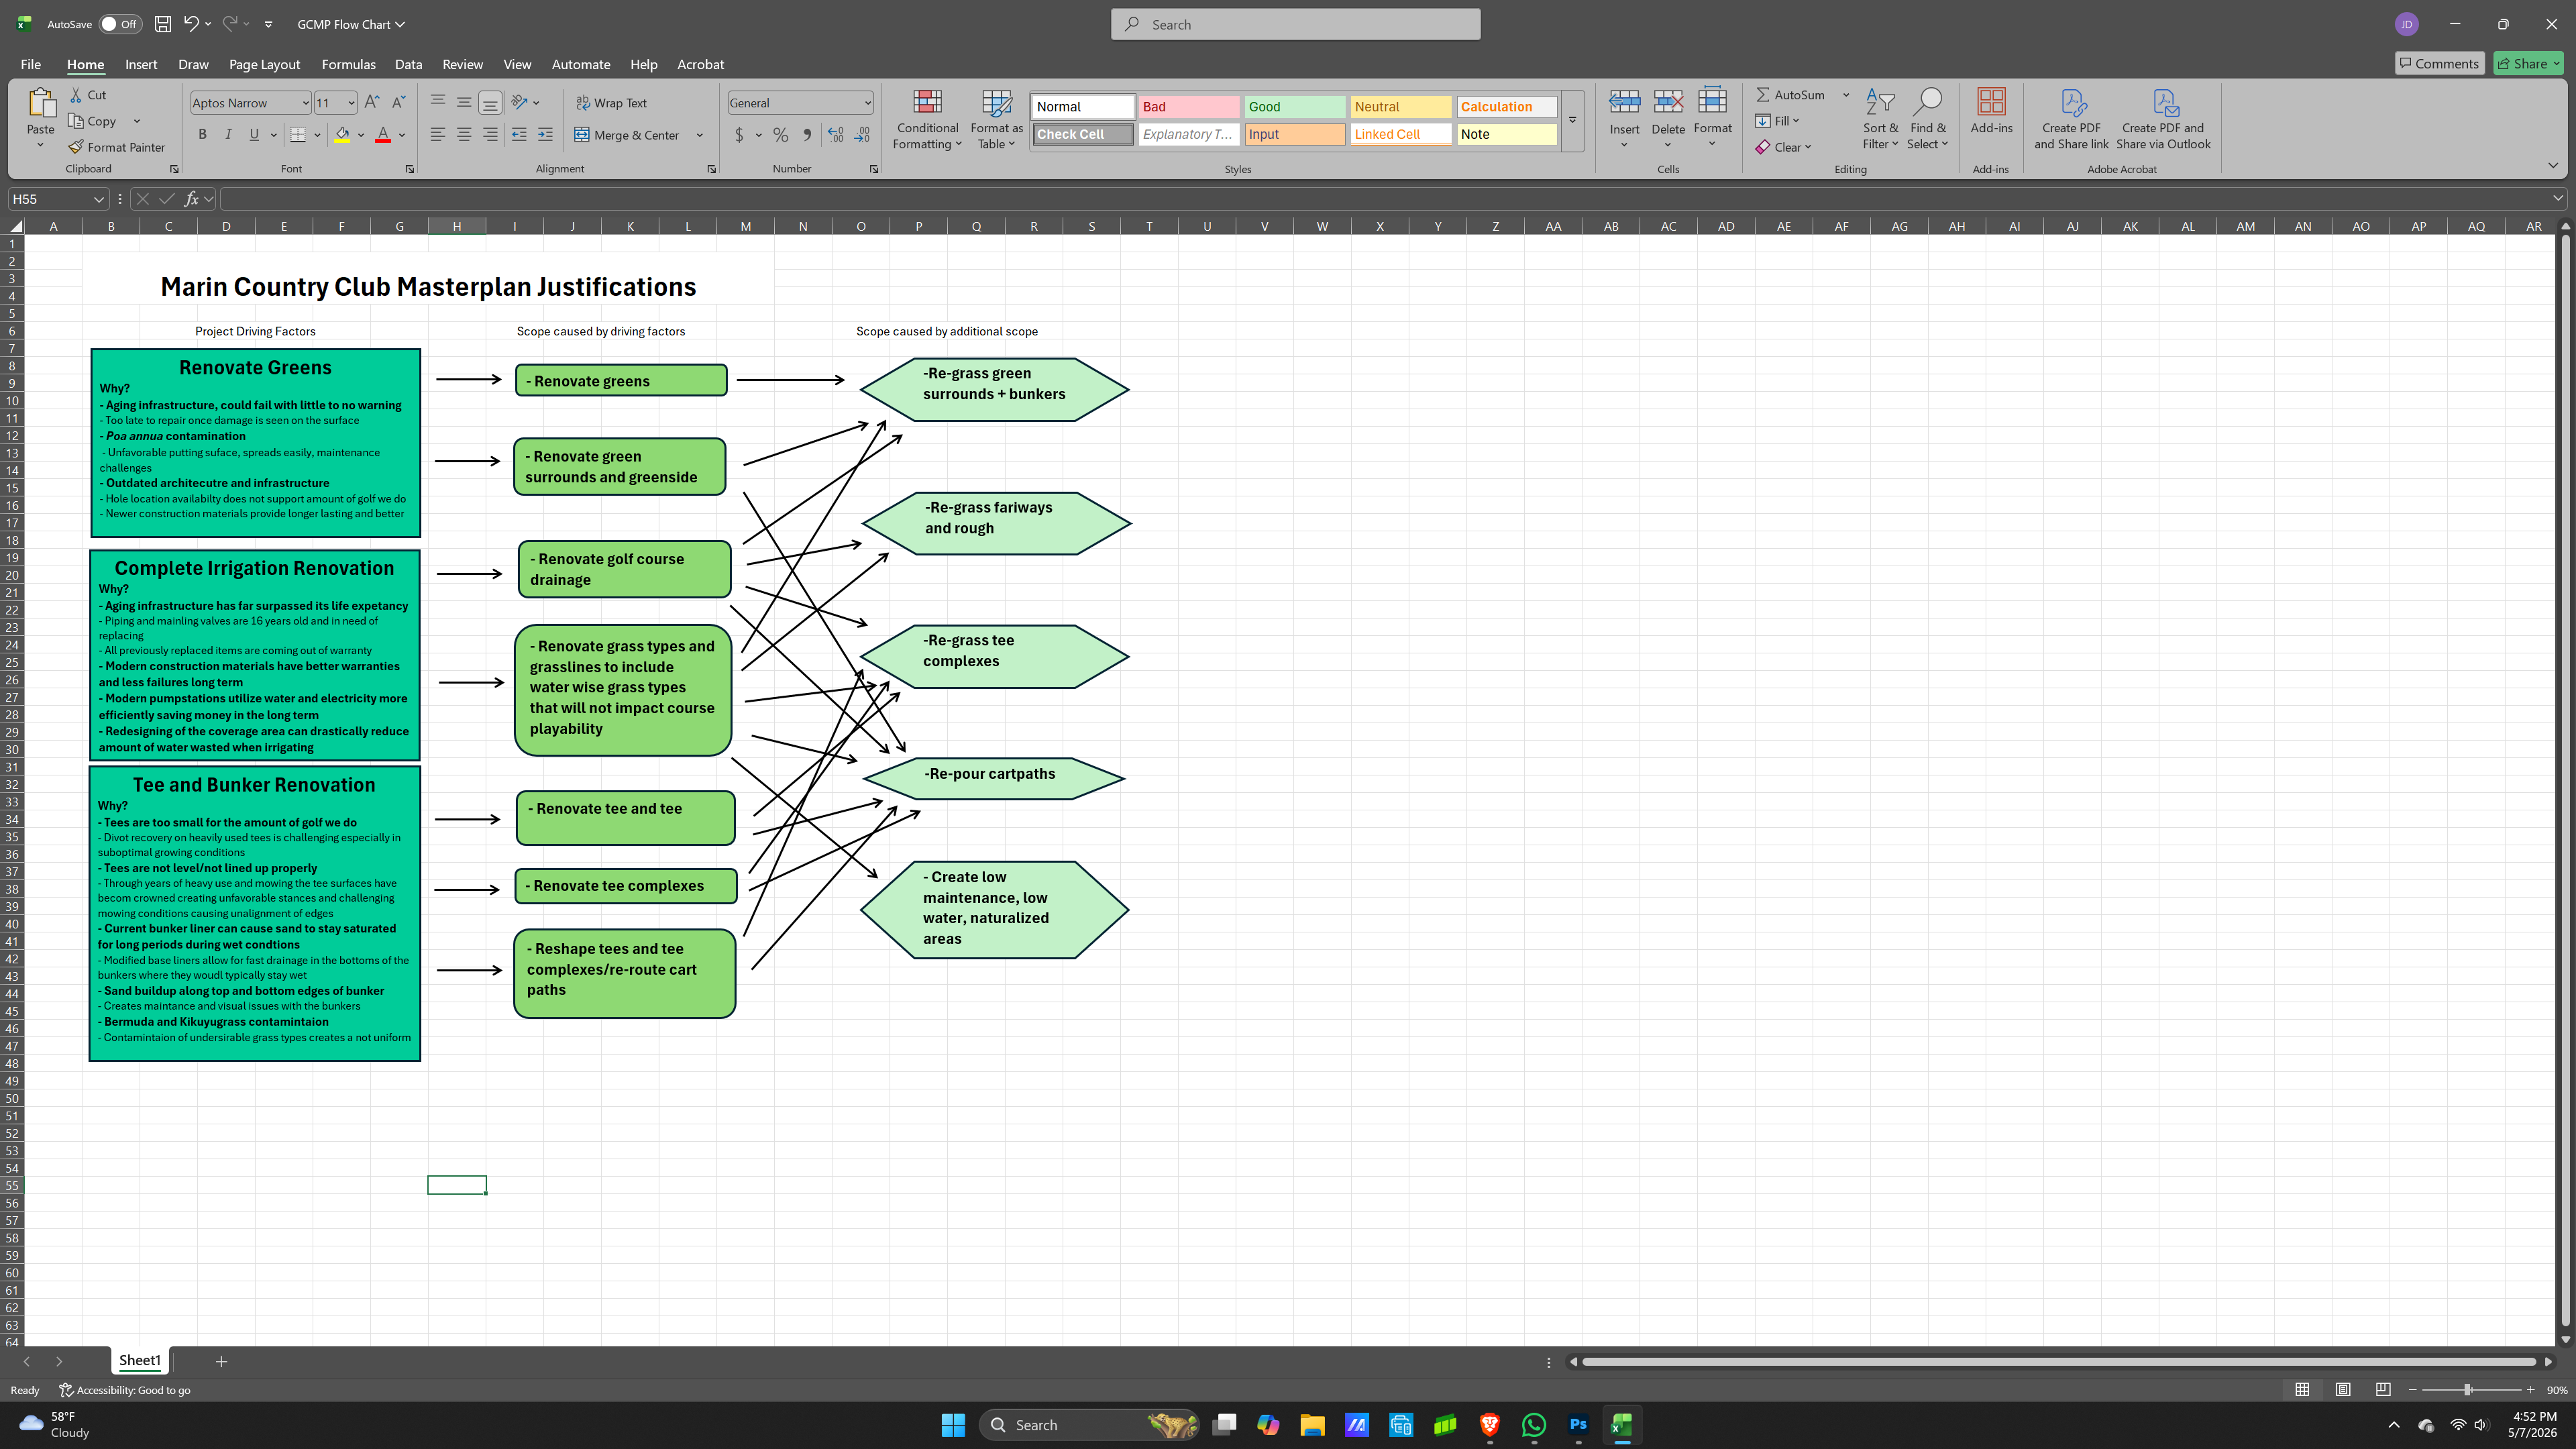Open the Comments pane button
The height and width of the screenshot is (1449, 2576).
[2439, 63]
